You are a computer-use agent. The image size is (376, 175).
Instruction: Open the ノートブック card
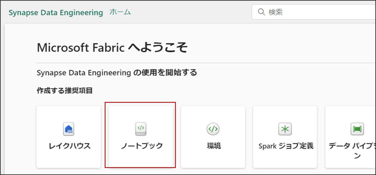(x=141, y=137)
